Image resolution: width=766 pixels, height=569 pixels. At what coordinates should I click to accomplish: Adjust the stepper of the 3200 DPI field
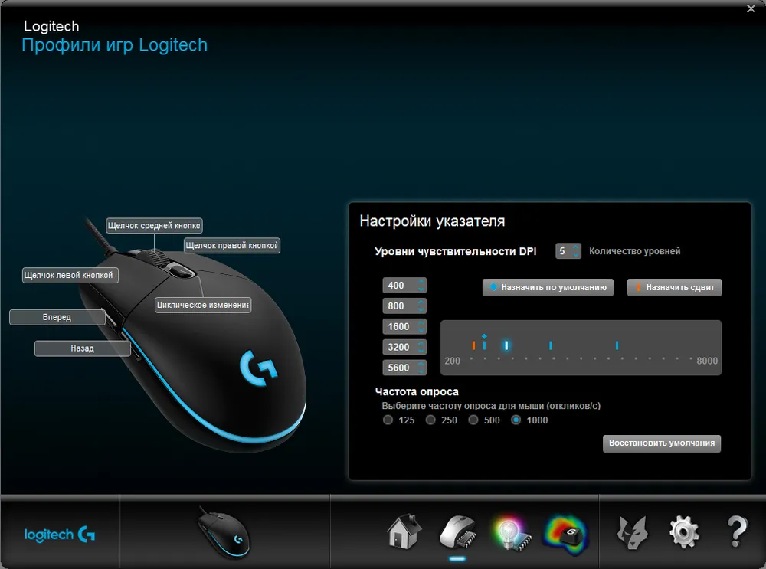[421, 347]
